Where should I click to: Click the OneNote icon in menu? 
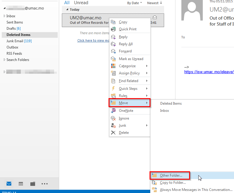(113, 111)
